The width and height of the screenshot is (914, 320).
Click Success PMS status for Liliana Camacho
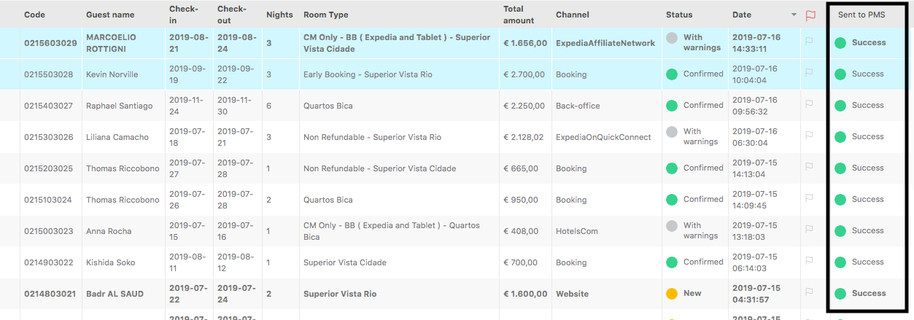[x=868, y=136]
